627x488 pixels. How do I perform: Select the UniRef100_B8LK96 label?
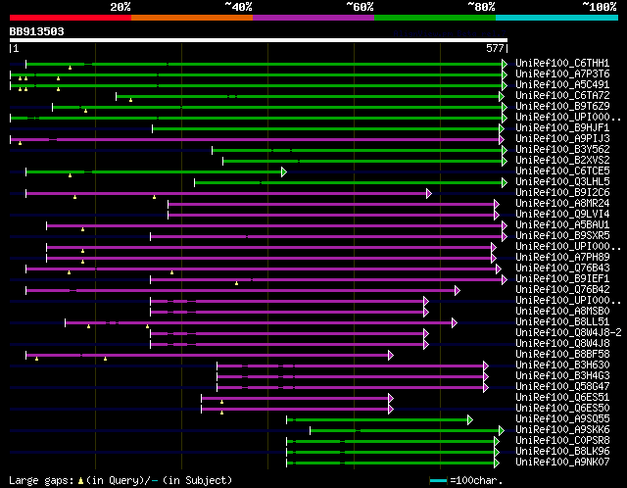tap(562, 452)
